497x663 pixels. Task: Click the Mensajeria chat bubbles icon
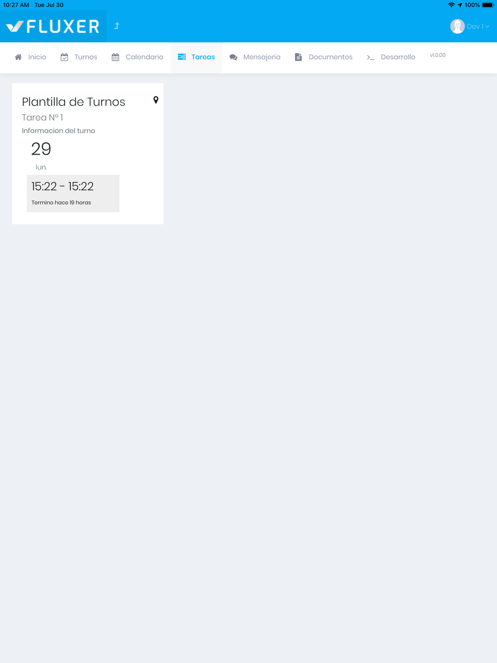coord(233,57)
